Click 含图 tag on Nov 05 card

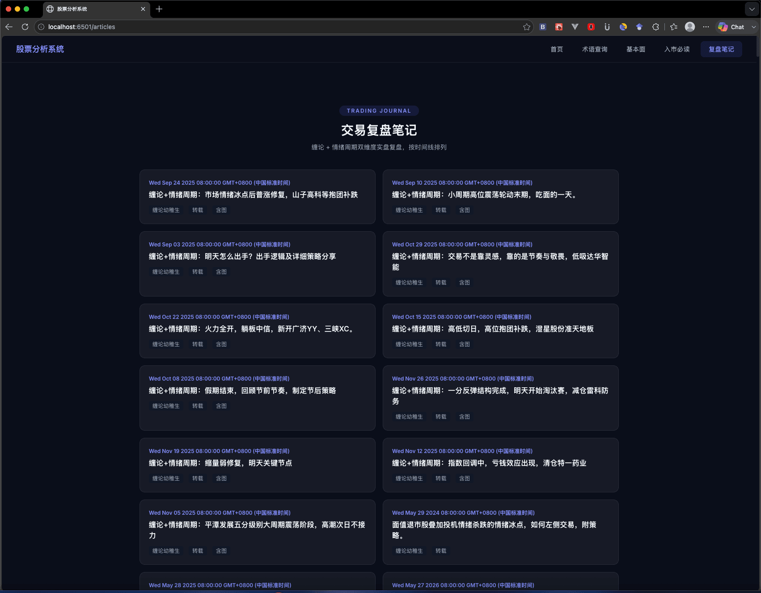click(221, 551)
